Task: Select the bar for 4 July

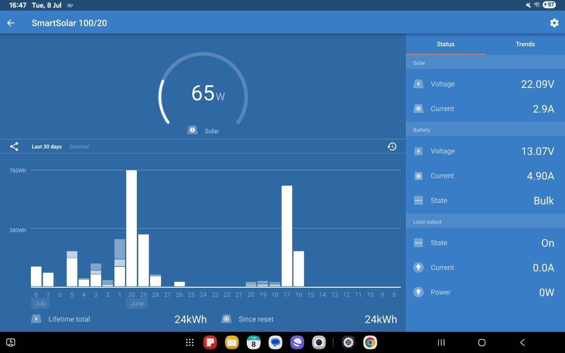Action: click(x=84, y=282)
